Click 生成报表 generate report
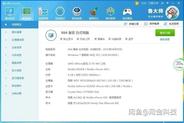This screenshot has height=123, width=184. tap(171, 24)
